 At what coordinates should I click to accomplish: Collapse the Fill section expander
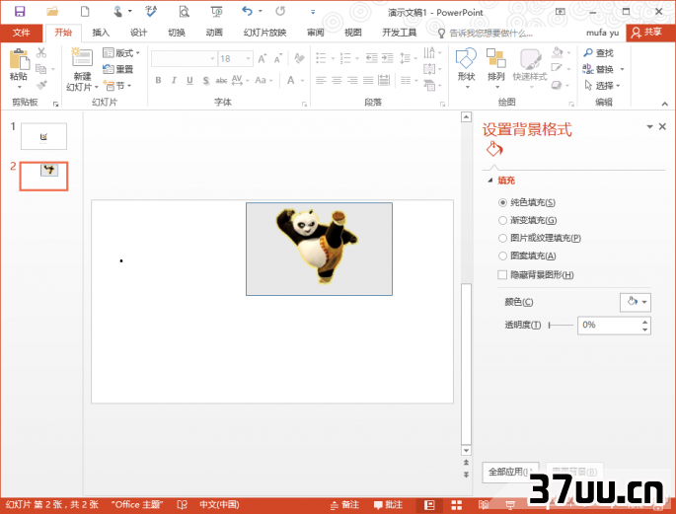(489, 181)
